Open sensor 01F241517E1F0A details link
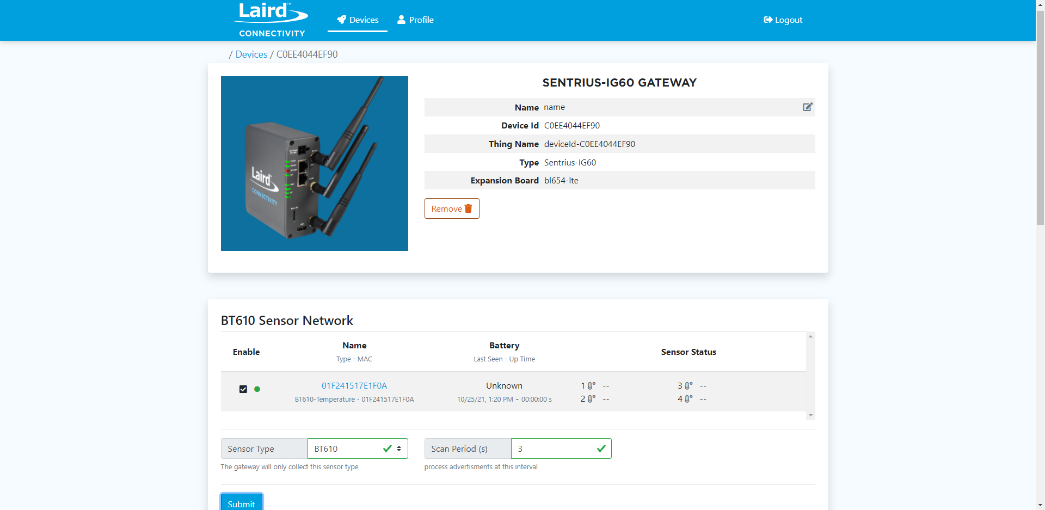 [x=354, y=386]
